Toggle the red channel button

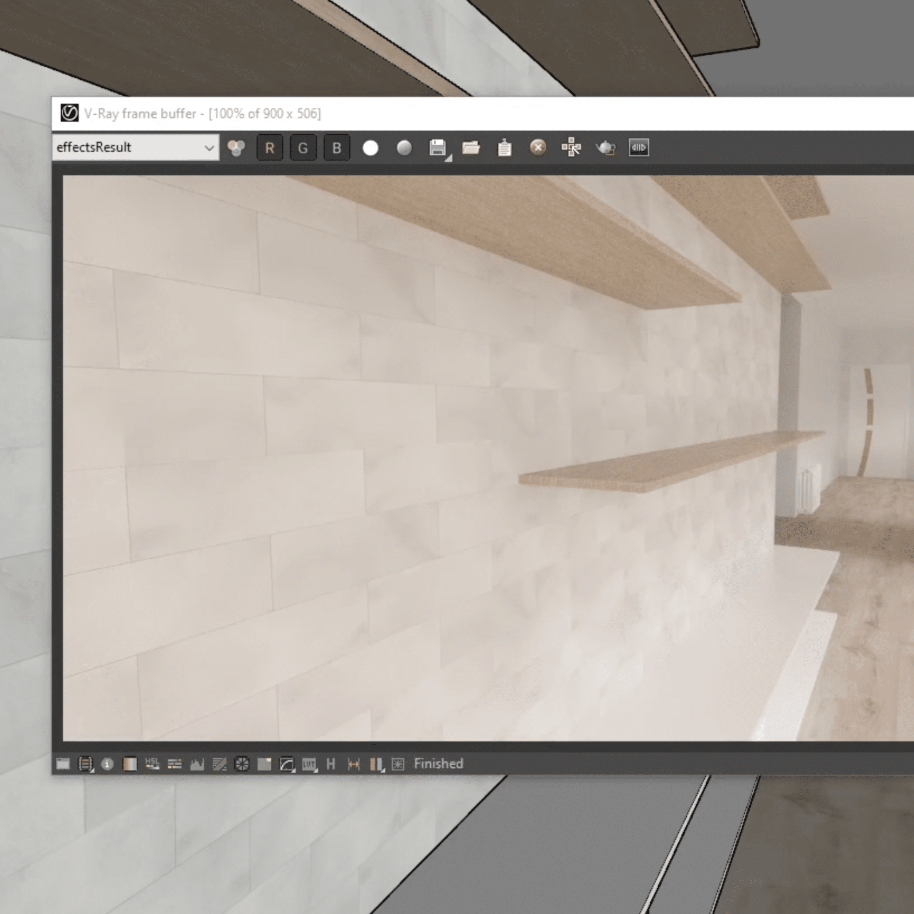(x=270, y=148)
